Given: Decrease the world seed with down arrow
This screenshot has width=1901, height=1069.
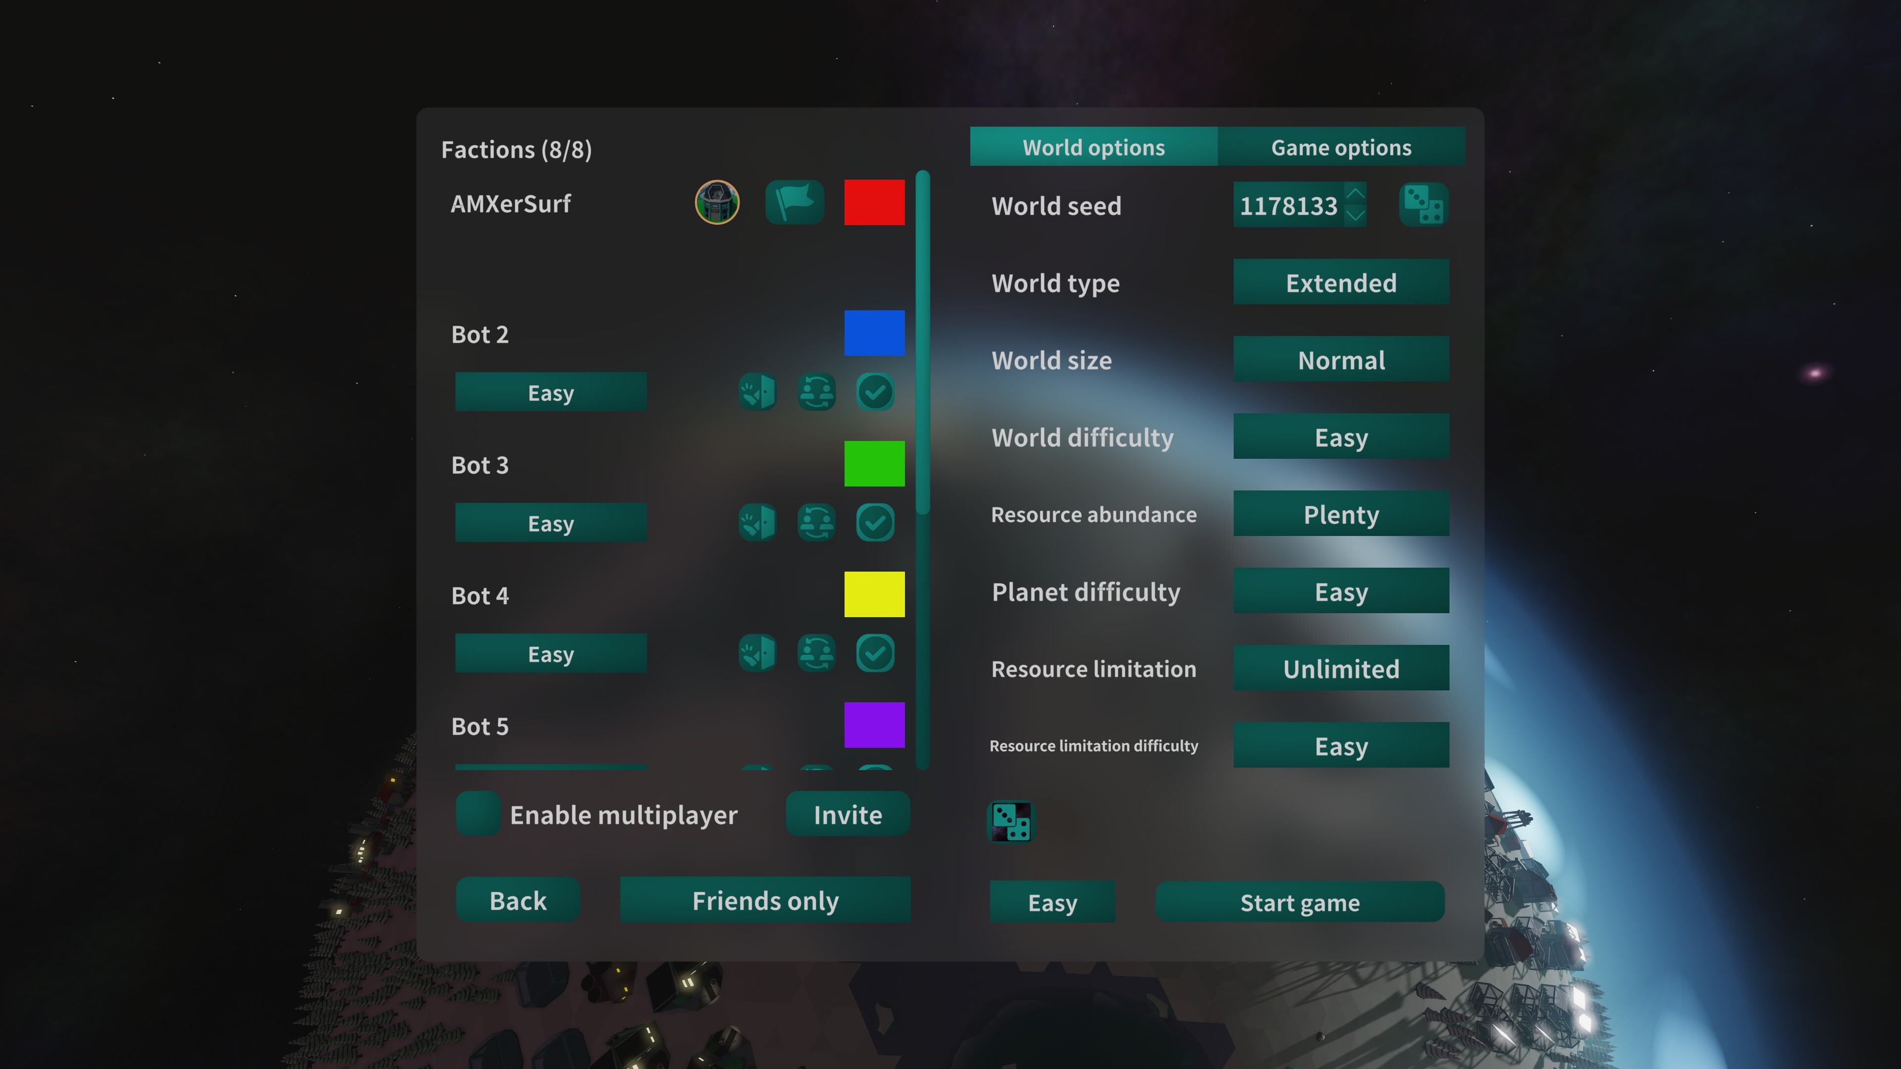Looking at the screenshot, I should pyautogui.click(x=1355, y=215).
